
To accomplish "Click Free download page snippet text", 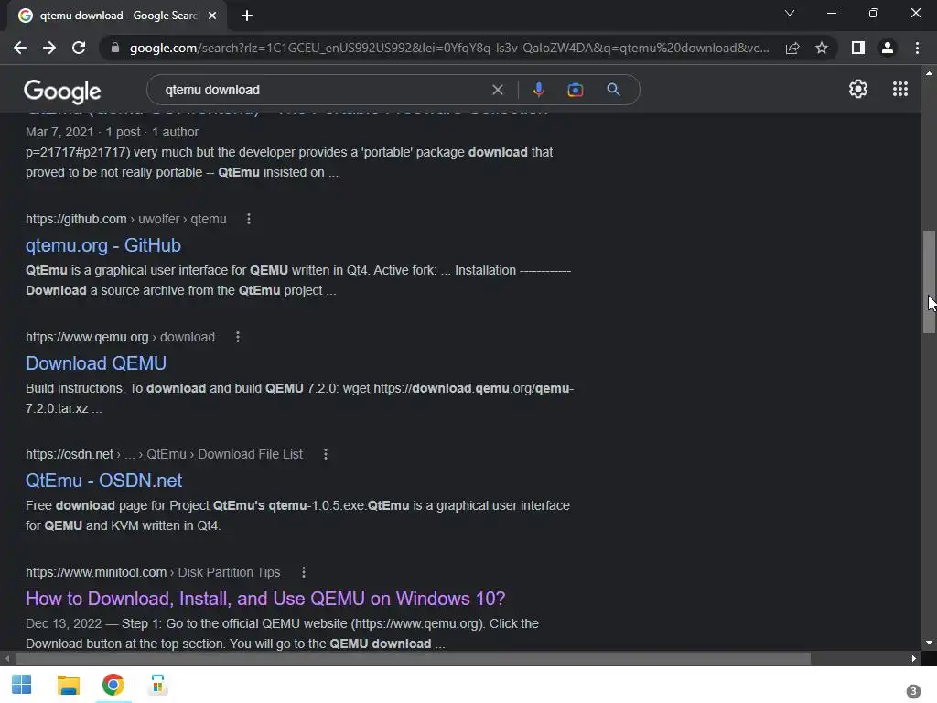I will pyautogui.click(x=297, y=515).
